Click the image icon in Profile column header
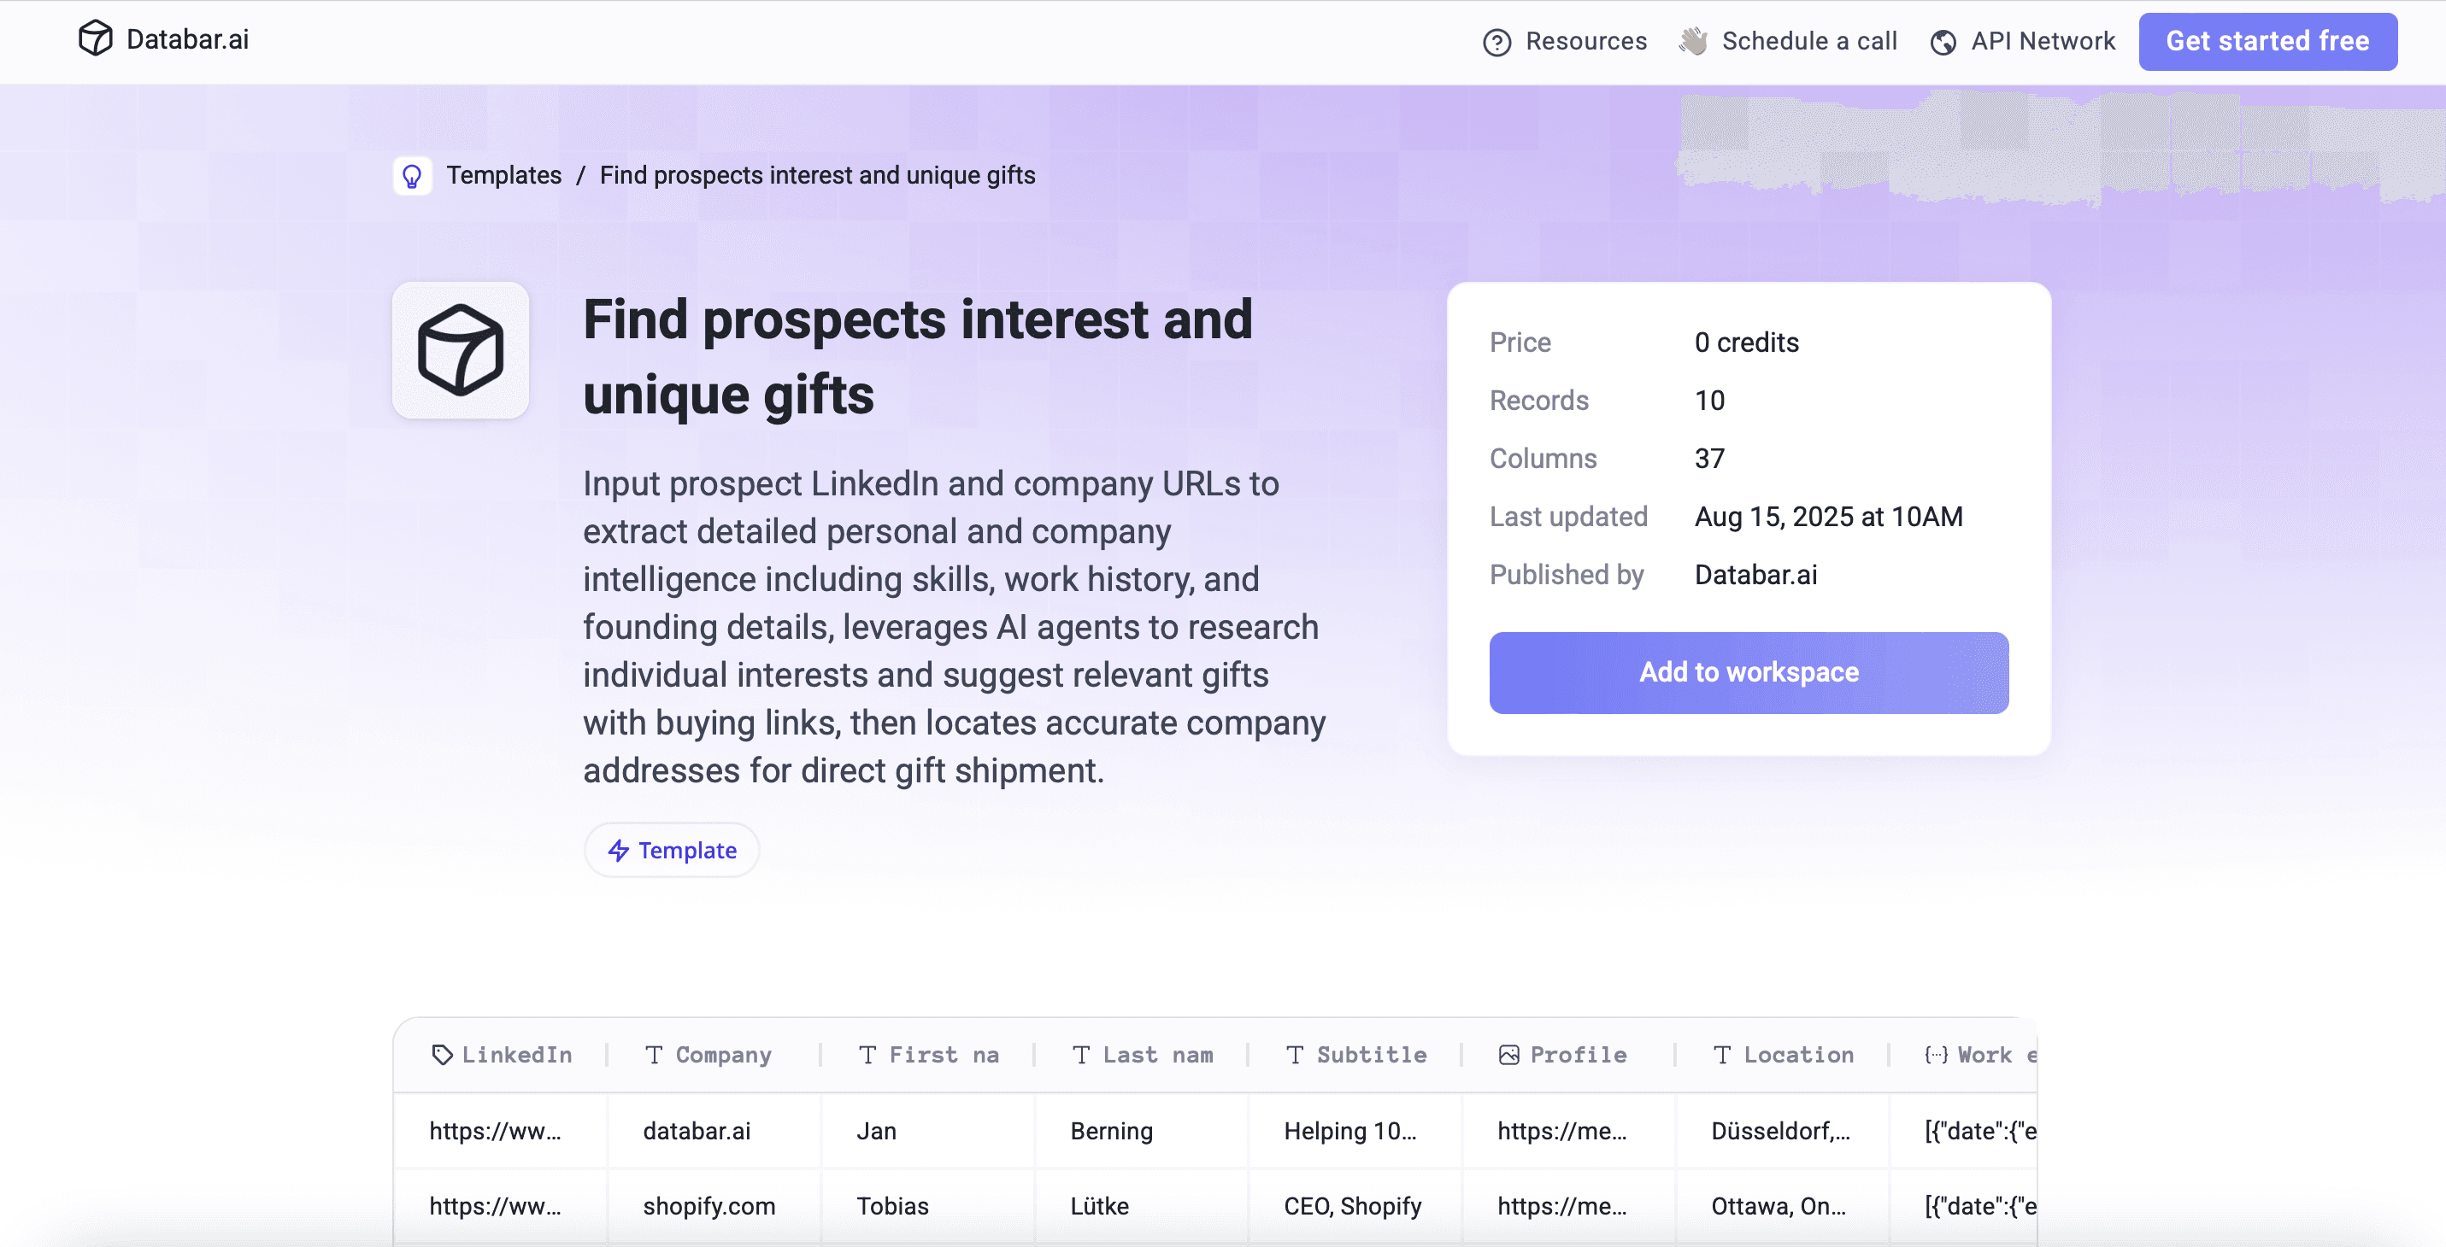 coord(1508,1054)
